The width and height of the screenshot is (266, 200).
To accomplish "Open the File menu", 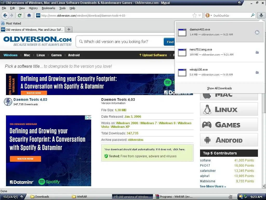I will click(4, 8).
